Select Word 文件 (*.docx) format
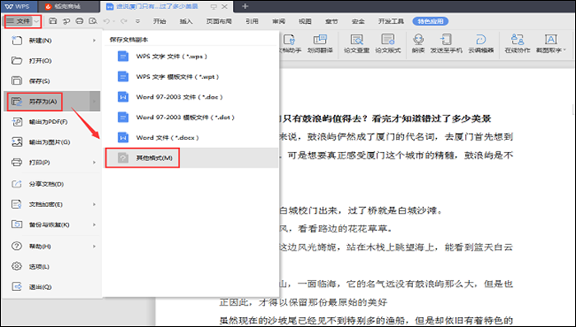The height and width of the screenshot is (327, 576). pyautogui.click(x=191, y=137)
